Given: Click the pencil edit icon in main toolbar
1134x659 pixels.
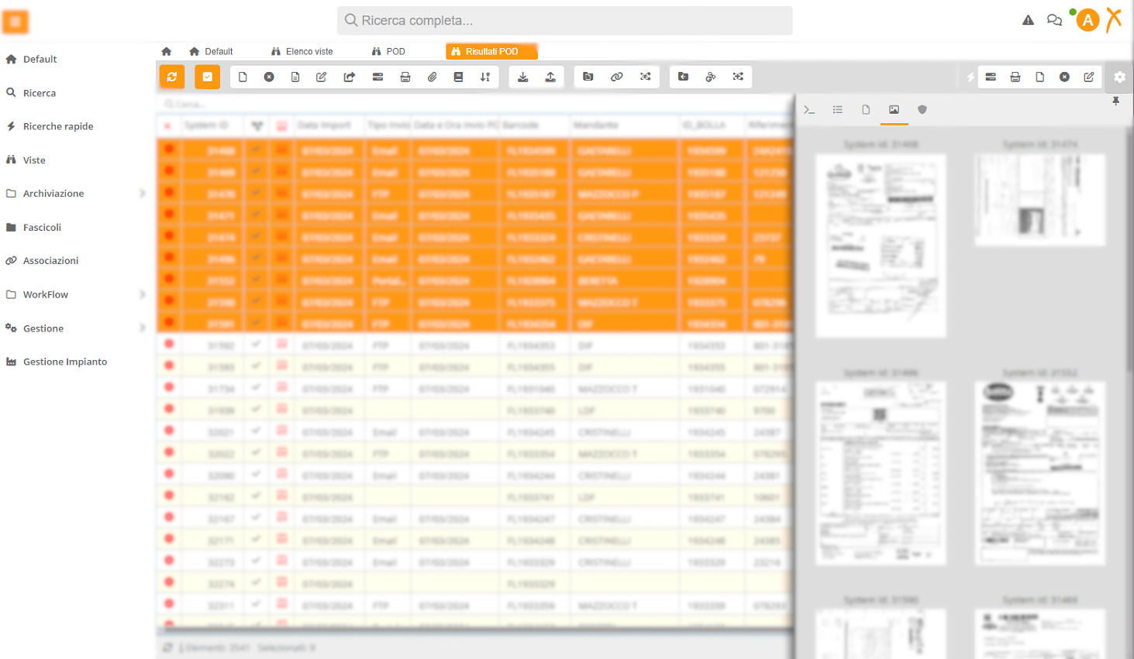Looking at the screenshot, I should [322, 77].
